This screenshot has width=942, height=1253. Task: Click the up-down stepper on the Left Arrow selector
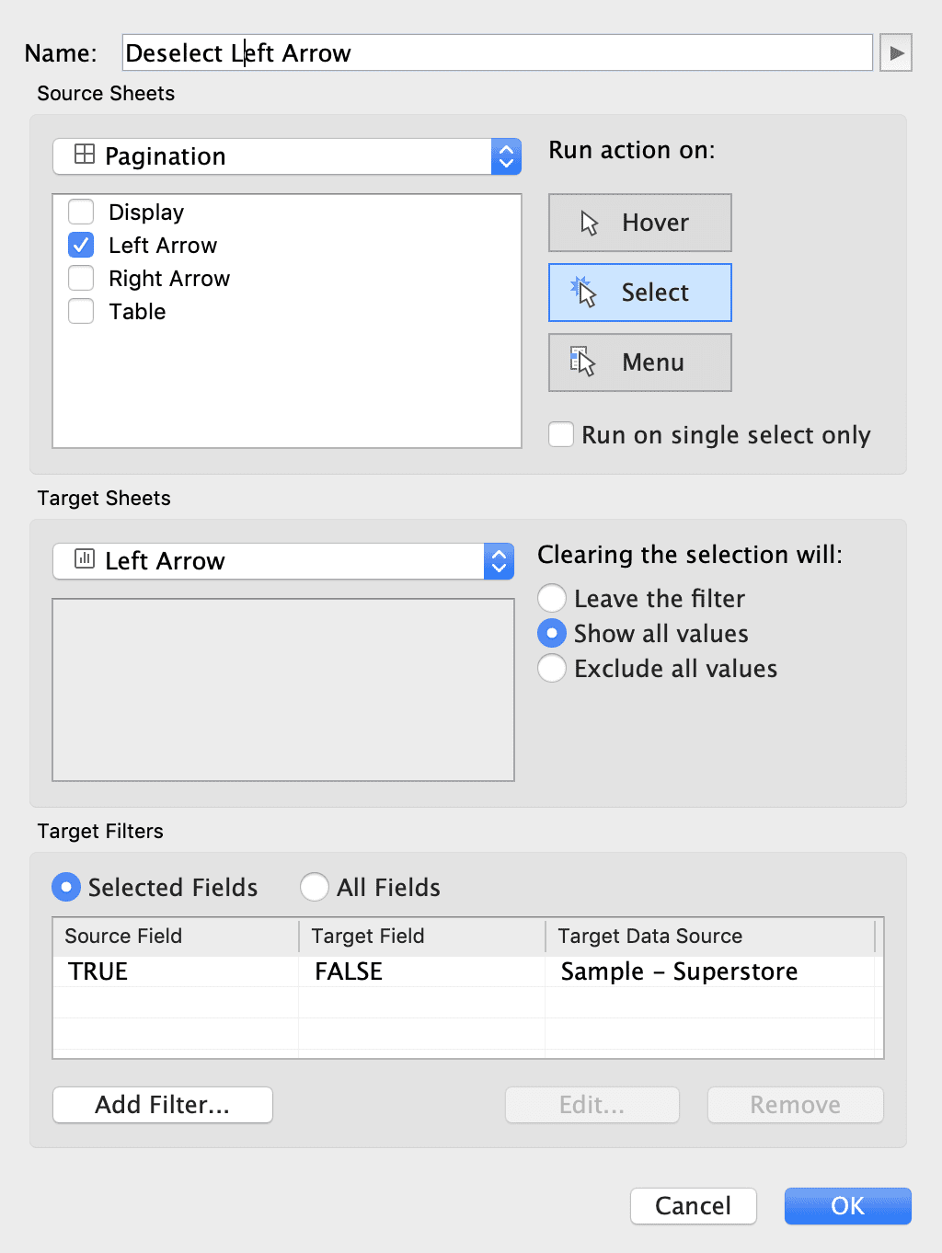499,561
